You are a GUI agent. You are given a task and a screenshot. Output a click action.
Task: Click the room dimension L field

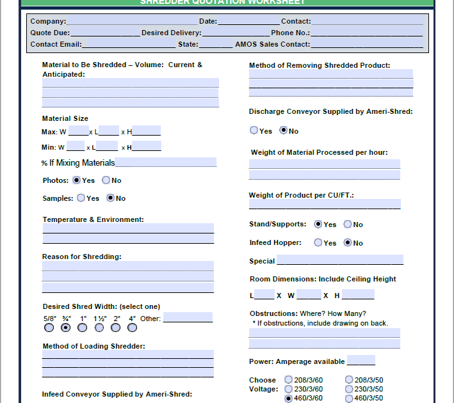click(x=264, y=294)
